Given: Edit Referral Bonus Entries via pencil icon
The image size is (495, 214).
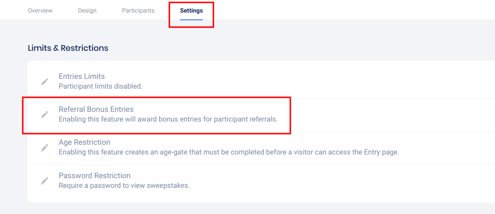Looking at the screenshot, I should [x=45, y=115].
